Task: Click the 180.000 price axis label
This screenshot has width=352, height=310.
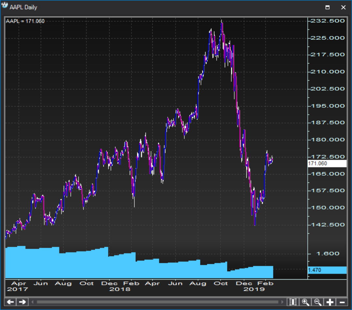Action: point(328,140)
